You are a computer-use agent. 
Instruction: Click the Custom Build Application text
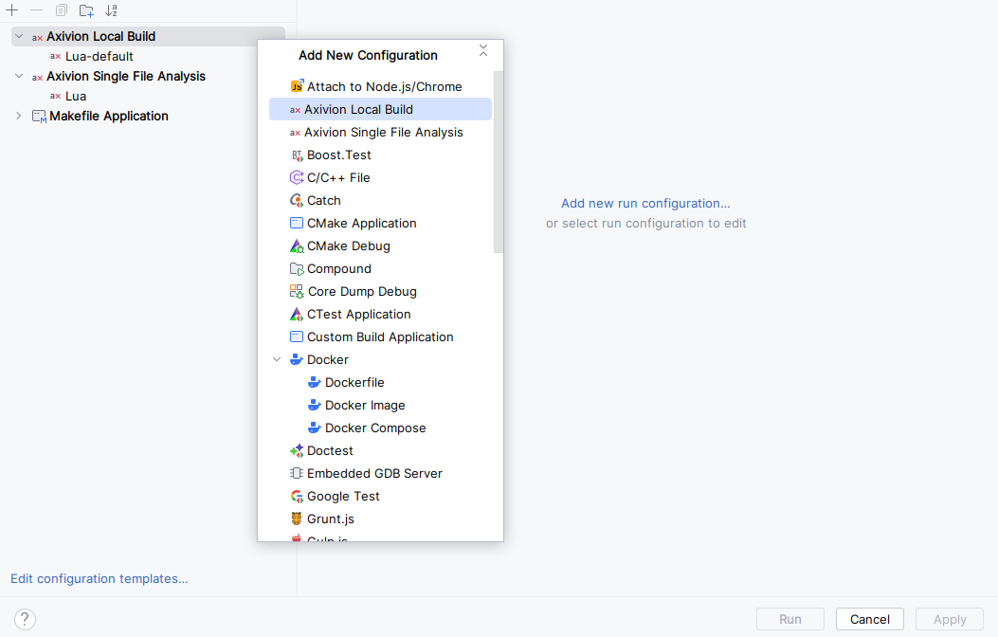tap(380, 337)
